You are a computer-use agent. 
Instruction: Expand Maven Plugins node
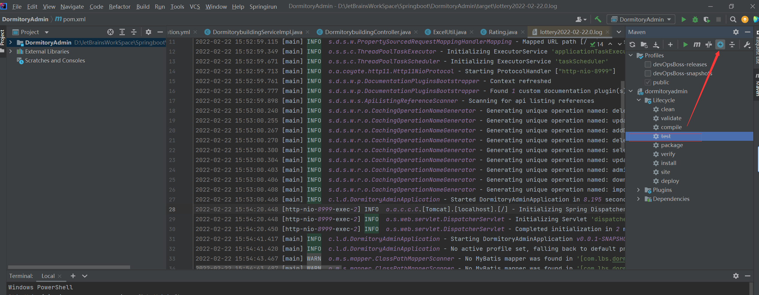click(x=639, y=190)
